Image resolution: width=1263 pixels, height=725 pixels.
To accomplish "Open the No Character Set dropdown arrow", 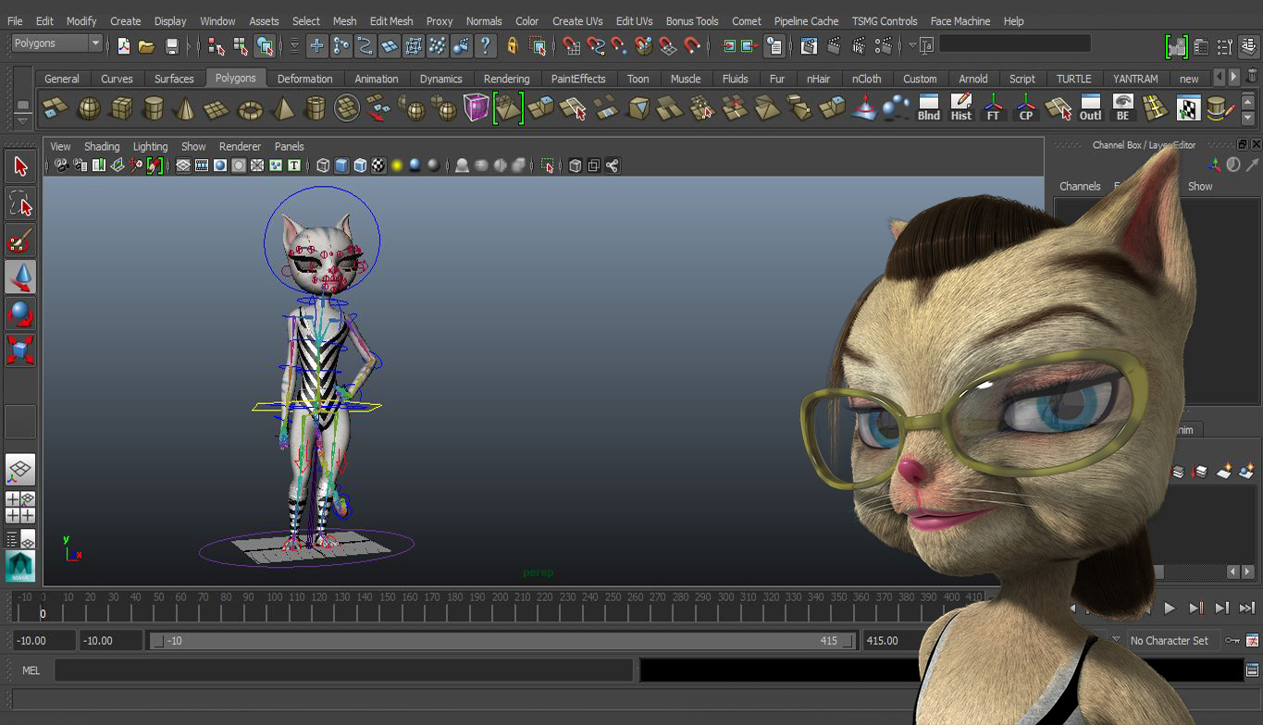I will tap(1116, 640).
